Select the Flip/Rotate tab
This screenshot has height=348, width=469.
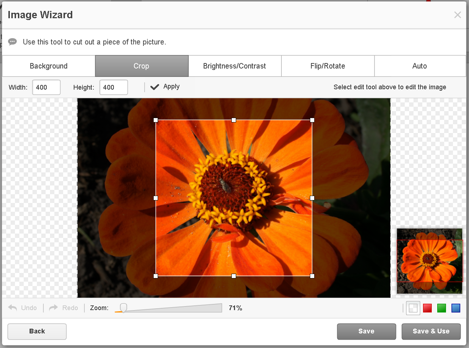click(327, 66)
